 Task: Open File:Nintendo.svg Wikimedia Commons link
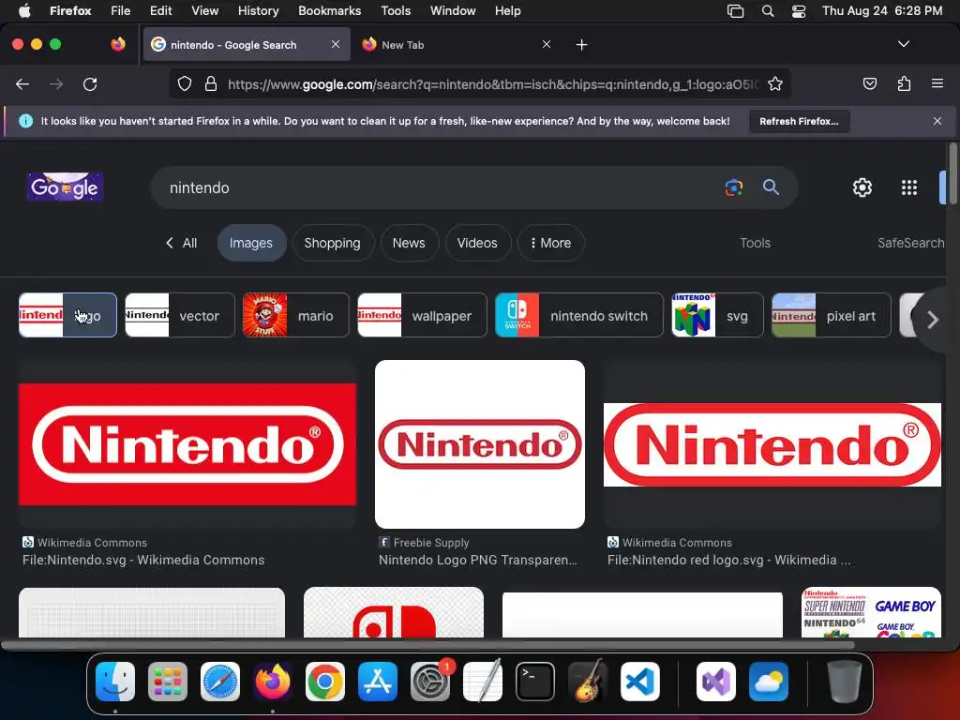click(x=143, y=561)
